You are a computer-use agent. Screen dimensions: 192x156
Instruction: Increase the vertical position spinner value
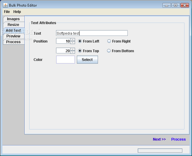(73, 49)
